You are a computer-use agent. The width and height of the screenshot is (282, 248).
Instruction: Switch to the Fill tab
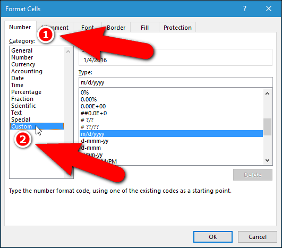tap(144, 28)
